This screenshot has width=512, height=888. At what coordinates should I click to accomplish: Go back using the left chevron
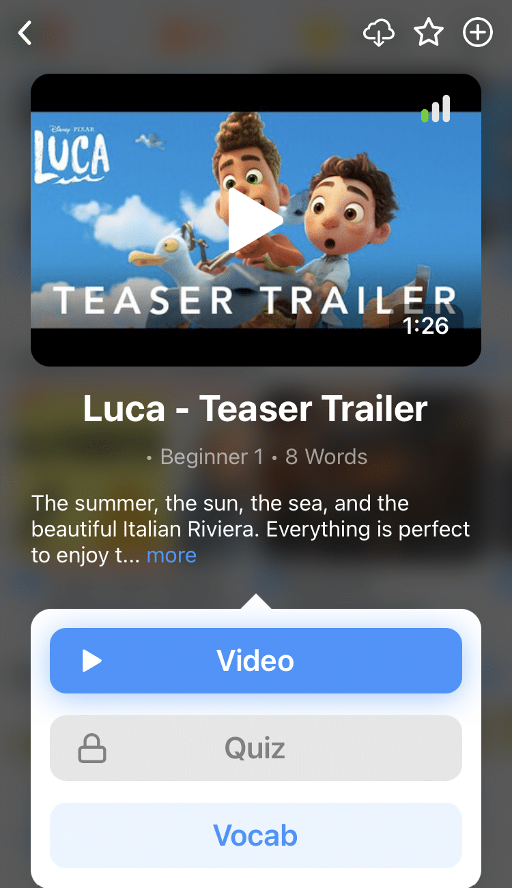tap(25, 33)
